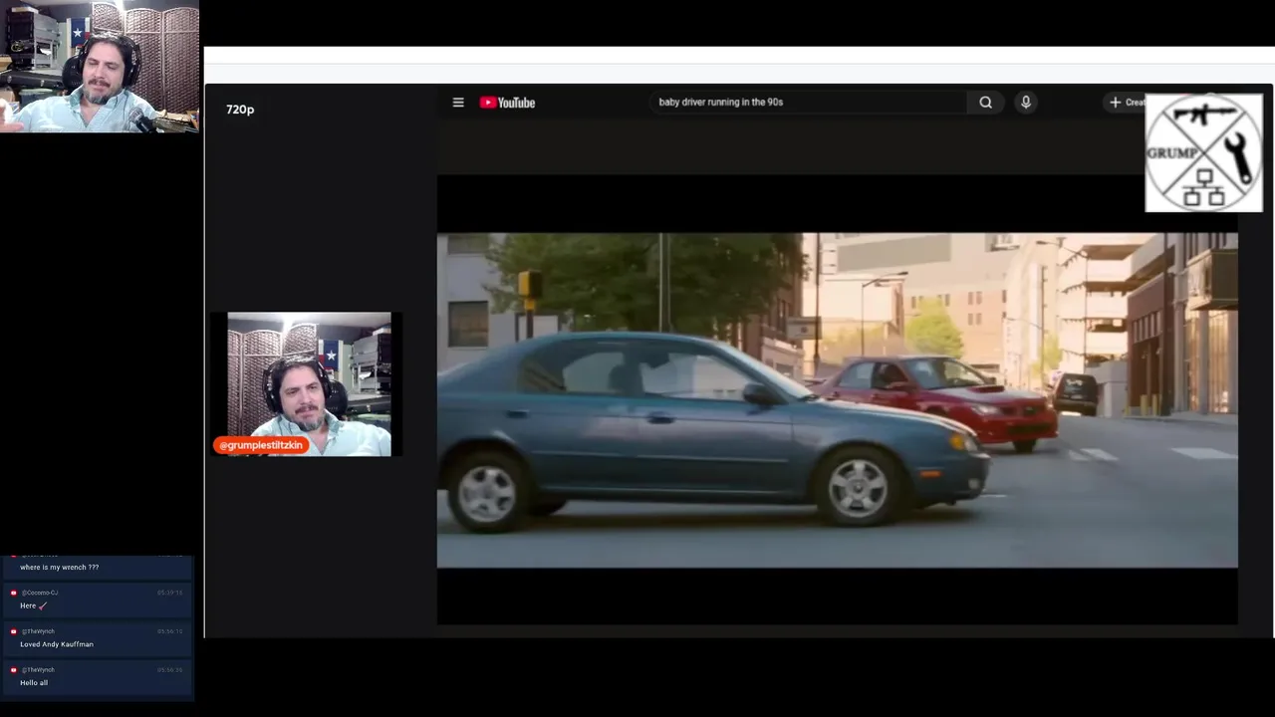Click the GRUMP logo badge overlay
The image size is (1275, 717).
[1203, 153]
